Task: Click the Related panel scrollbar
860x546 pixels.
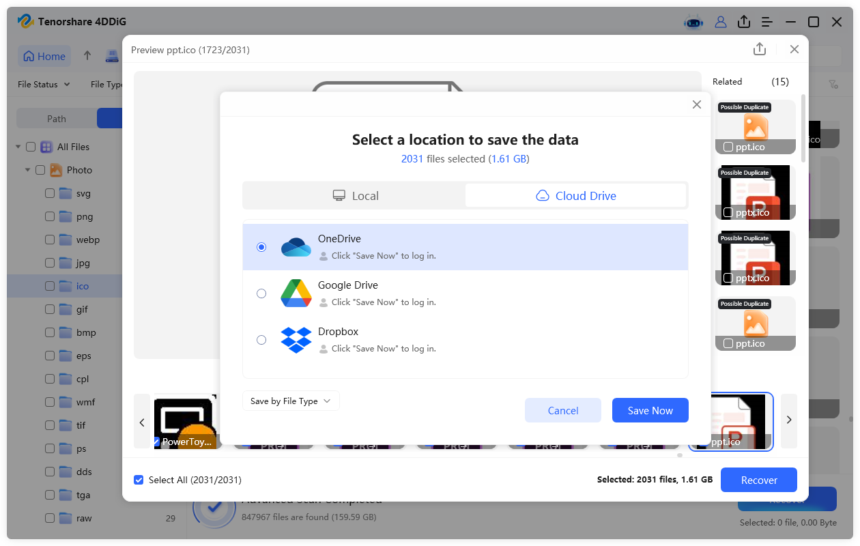Action: click(x=803, y=128)
